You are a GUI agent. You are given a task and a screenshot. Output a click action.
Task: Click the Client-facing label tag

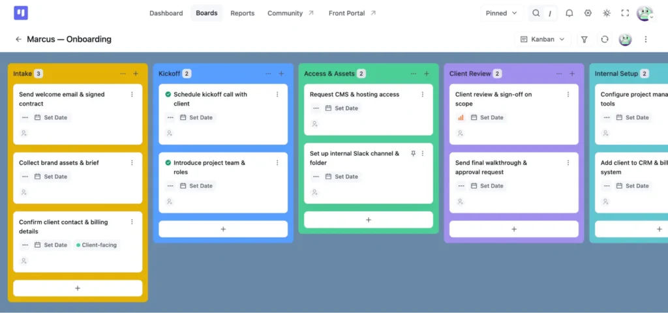pyautogui.click(x=97, y=245)
